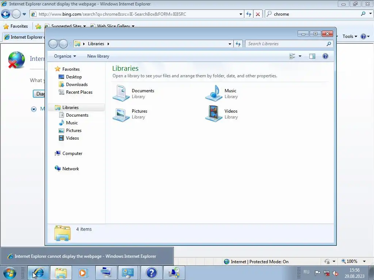Open the Documents library icon

pos(121,93)
